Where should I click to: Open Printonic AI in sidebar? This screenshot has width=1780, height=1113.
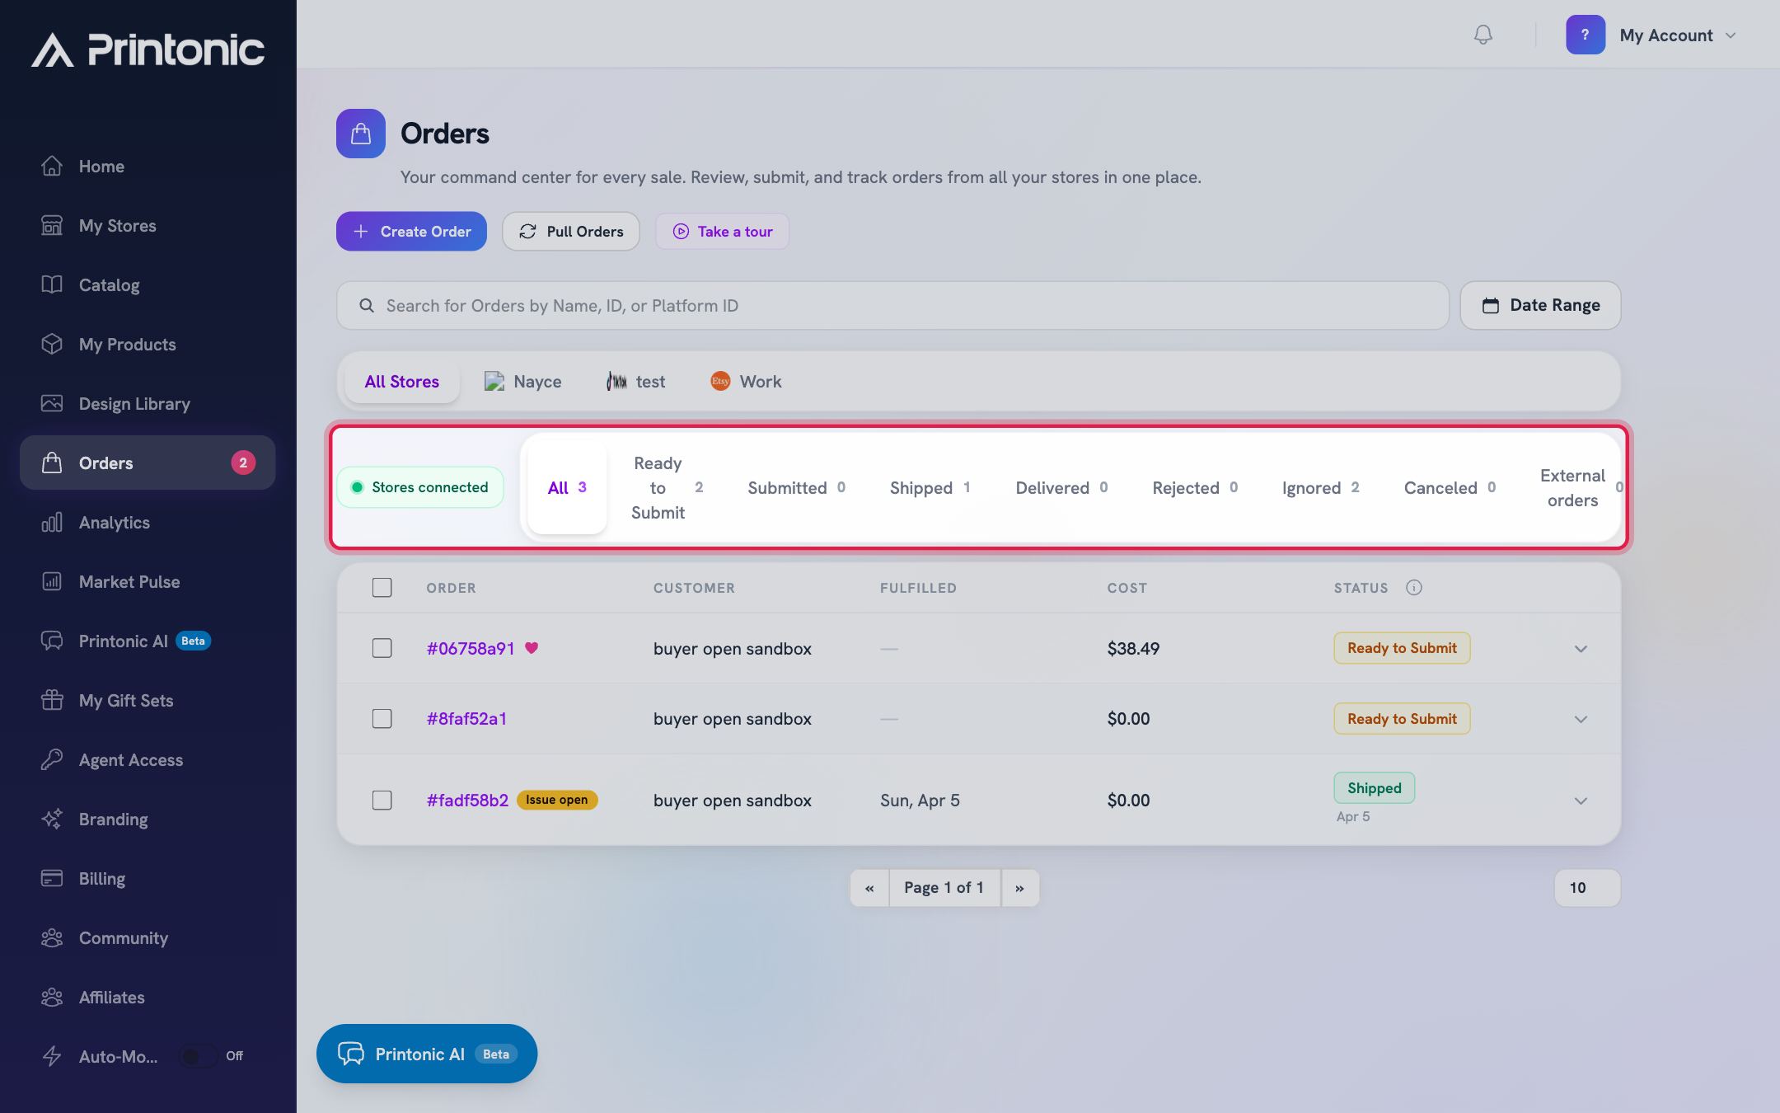tap(148, 641)
